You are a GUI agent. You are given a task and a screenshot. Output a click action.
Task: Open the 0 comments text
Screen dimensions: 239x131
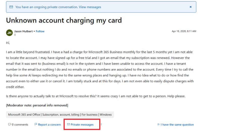click(x=20, y=125)
